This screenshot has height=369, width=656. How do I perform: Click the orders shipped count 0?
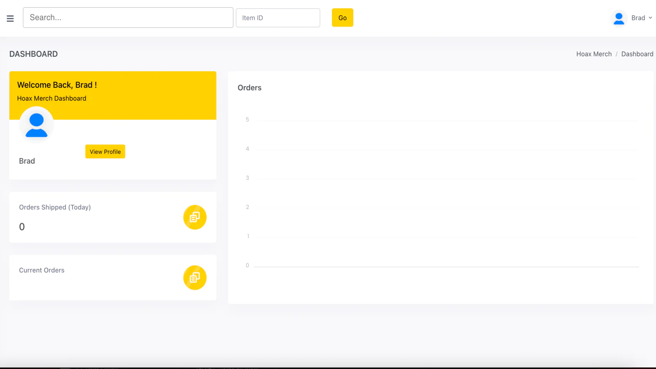pos(22,227)
